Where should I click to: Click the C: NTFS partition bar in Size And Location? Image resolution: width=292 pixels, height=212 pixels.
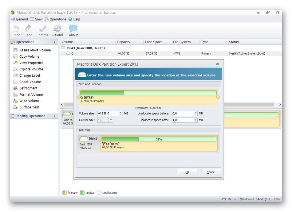point(148,97)
